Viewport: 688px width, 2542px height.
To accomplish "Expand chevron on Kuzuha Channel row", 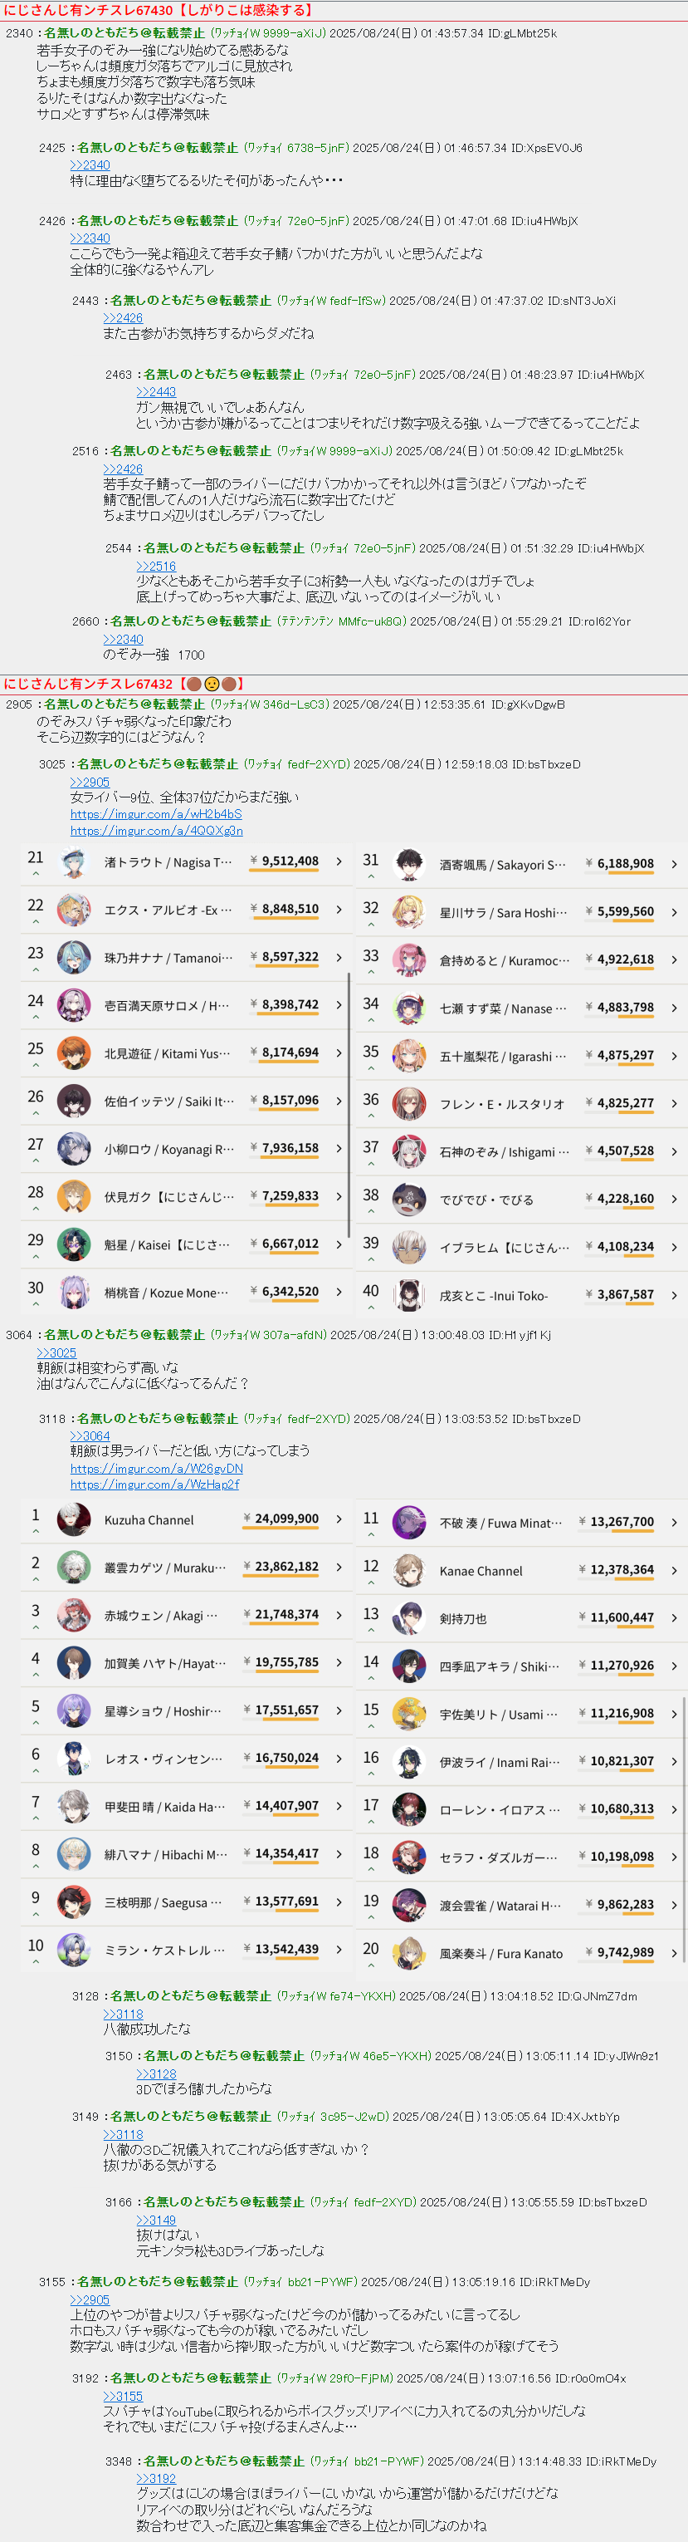I will click(x=339, y=1519).
